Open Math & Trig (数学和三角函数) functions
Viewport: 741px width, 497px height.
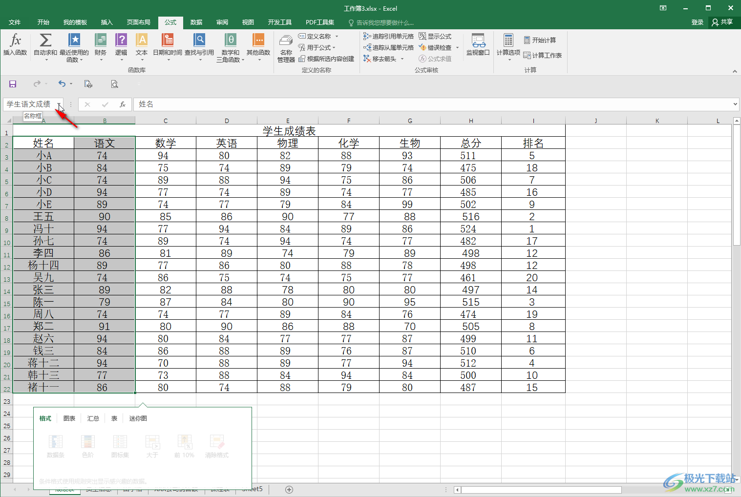click(x=230, y=48)
